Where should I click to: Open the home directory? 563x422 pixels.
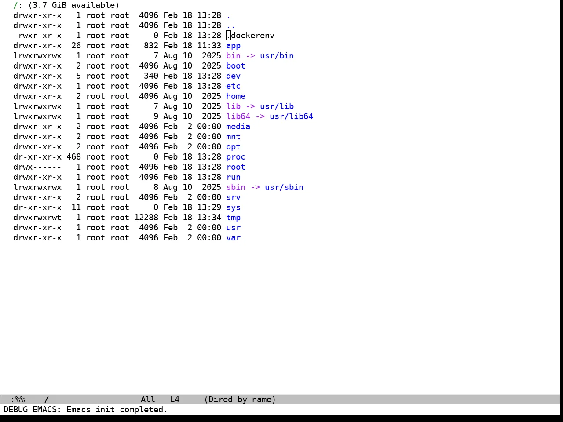click(x=236, y=96)
